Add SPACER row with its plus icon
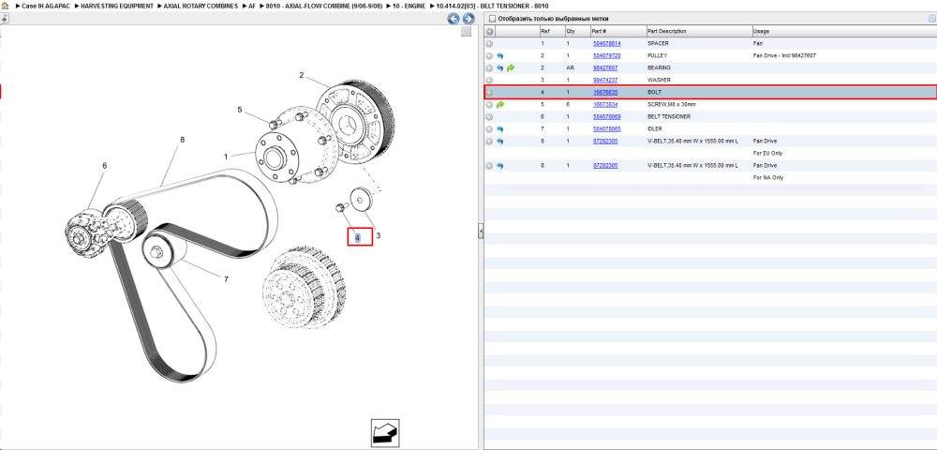This screenshot has width=937, height=450. point(489,44)
